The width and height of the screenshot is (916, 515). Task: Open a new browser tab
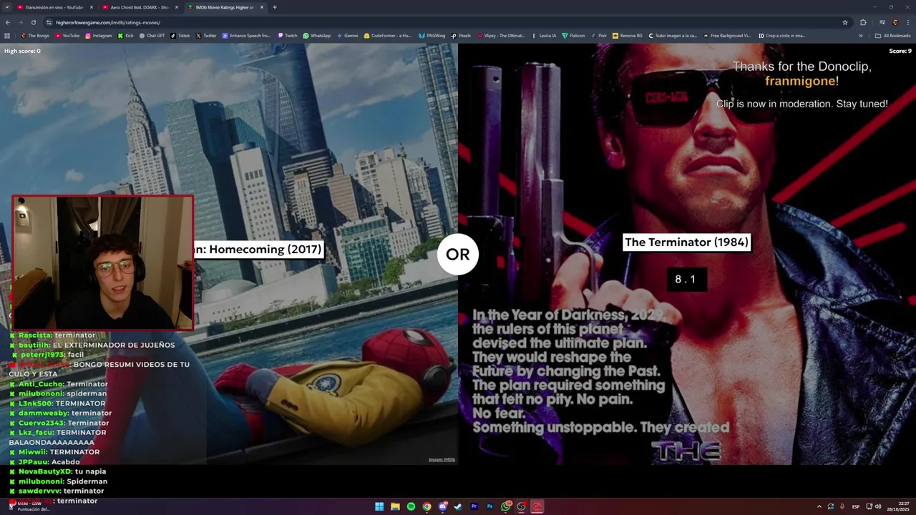pyautogui.click(x=275, y=7)
